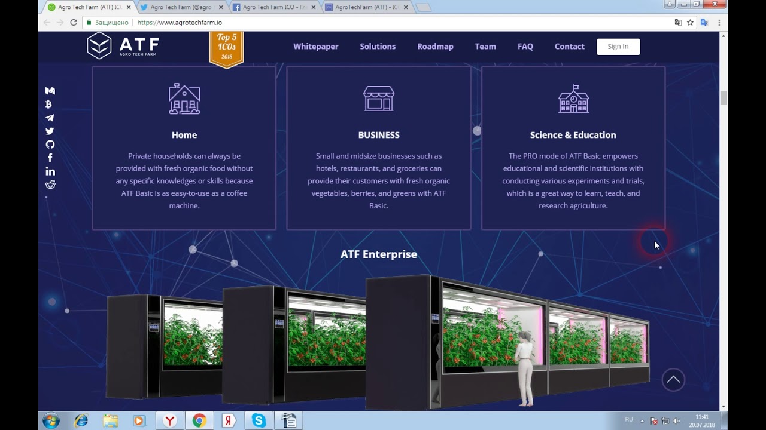The width and height of the screenshot is (766, 430).
Task: Click the page vertical scrollbar thumb
Action: (723, 98)
